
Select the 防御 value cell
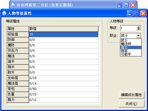64,40
